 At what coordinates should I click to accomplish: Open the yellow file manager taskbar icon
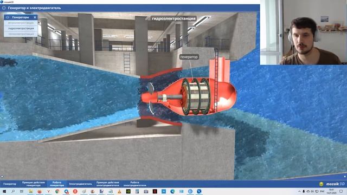coord(30,191)
